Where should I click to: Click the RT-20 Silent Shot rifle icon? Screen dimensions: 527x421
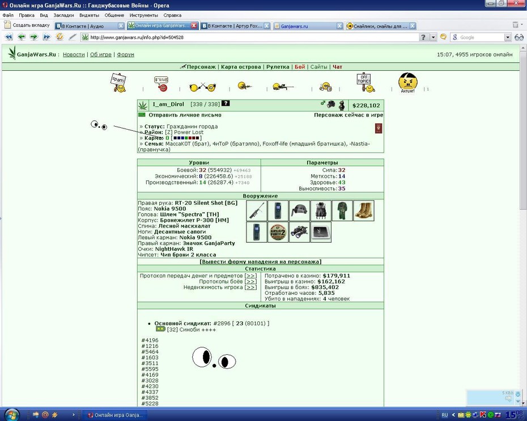click(x=257, y=211)
